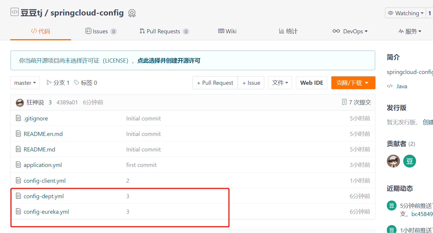The width and height of the screenshot is (433, 233).
Task: Open the Pull Requests tab
Action: coord(164,31)
